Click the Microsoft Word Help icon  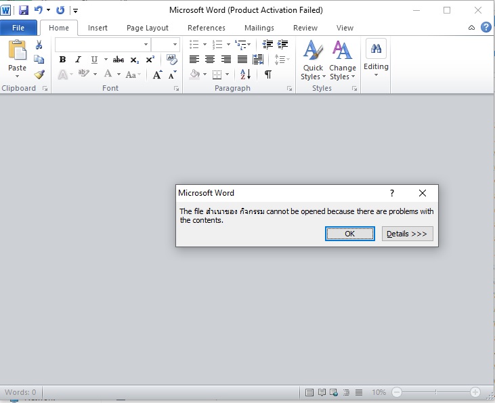click(486, 28)
